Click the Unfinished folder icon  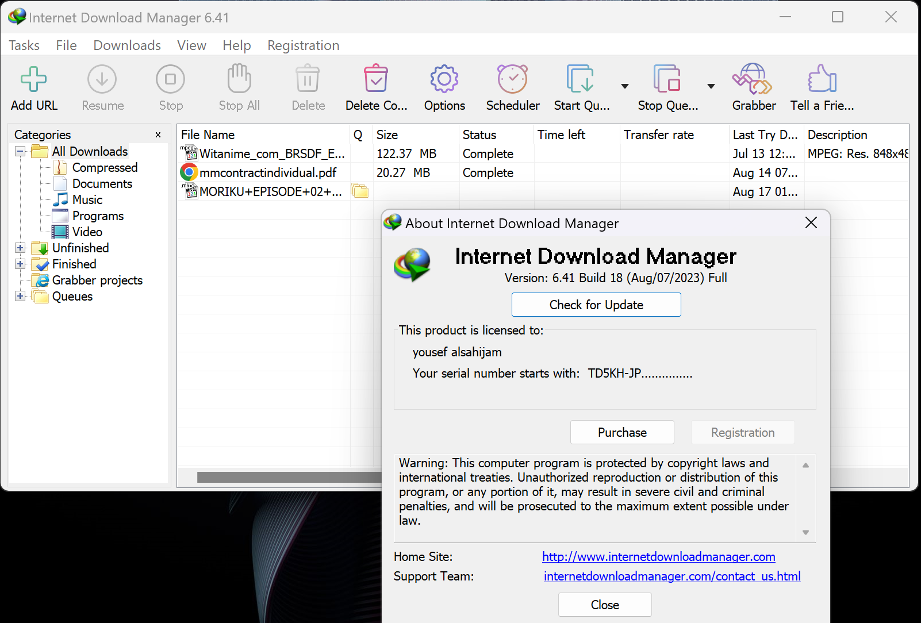click(x=40, y=248)
